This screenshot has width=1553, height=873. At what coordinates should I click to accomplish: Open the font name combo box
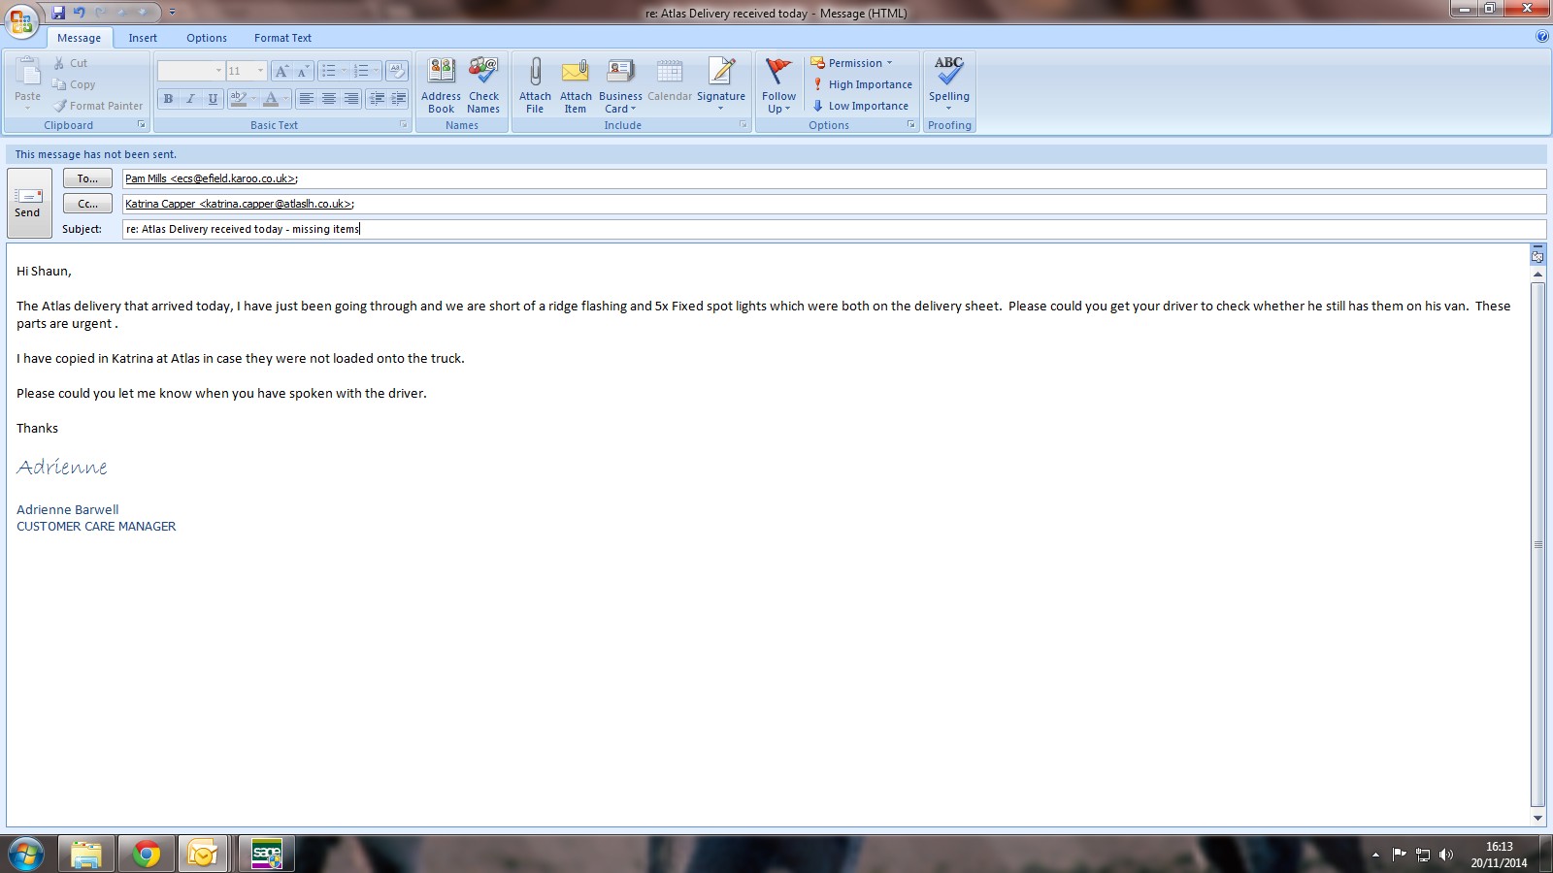[191, 71]
